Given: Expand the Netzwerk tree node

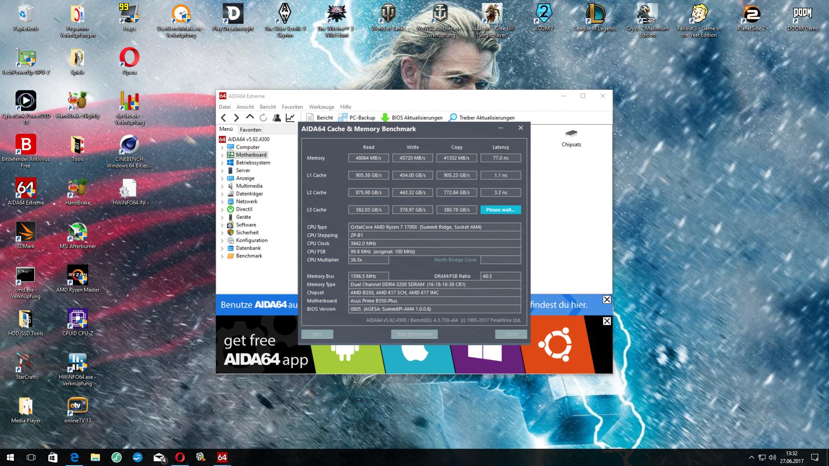Looking at the screenshot, I should (222, 202).
